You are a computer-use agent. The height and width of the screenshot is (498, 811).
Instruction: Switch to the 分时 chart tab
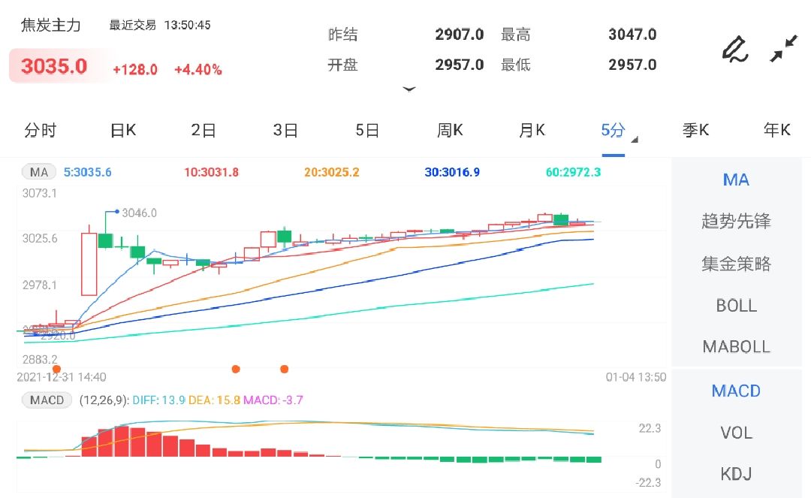click(x=40, y=130)
